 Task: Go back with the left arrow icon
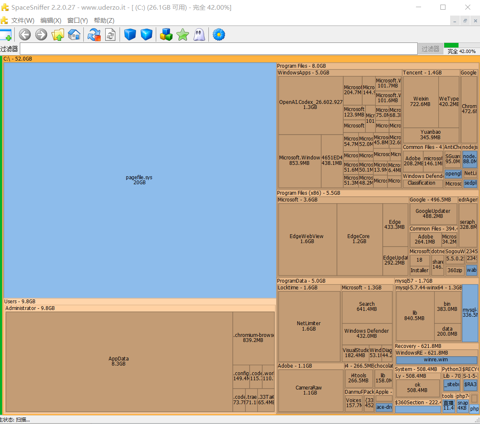(x=25, y=34)
